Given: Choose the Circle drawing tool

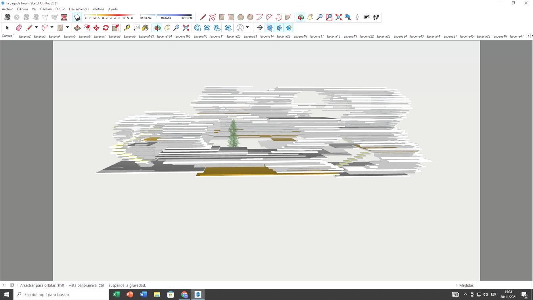Looking at the screenshot, I should click(x=241, y=17).
